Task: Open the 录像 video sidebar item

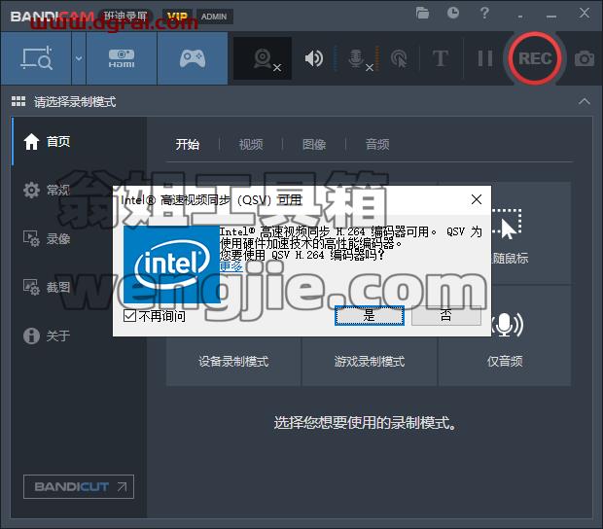Action: 46,238
